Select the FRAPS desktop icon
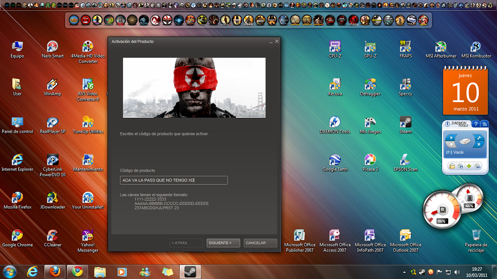Screen dimensions: 497x279 (406, 50)
